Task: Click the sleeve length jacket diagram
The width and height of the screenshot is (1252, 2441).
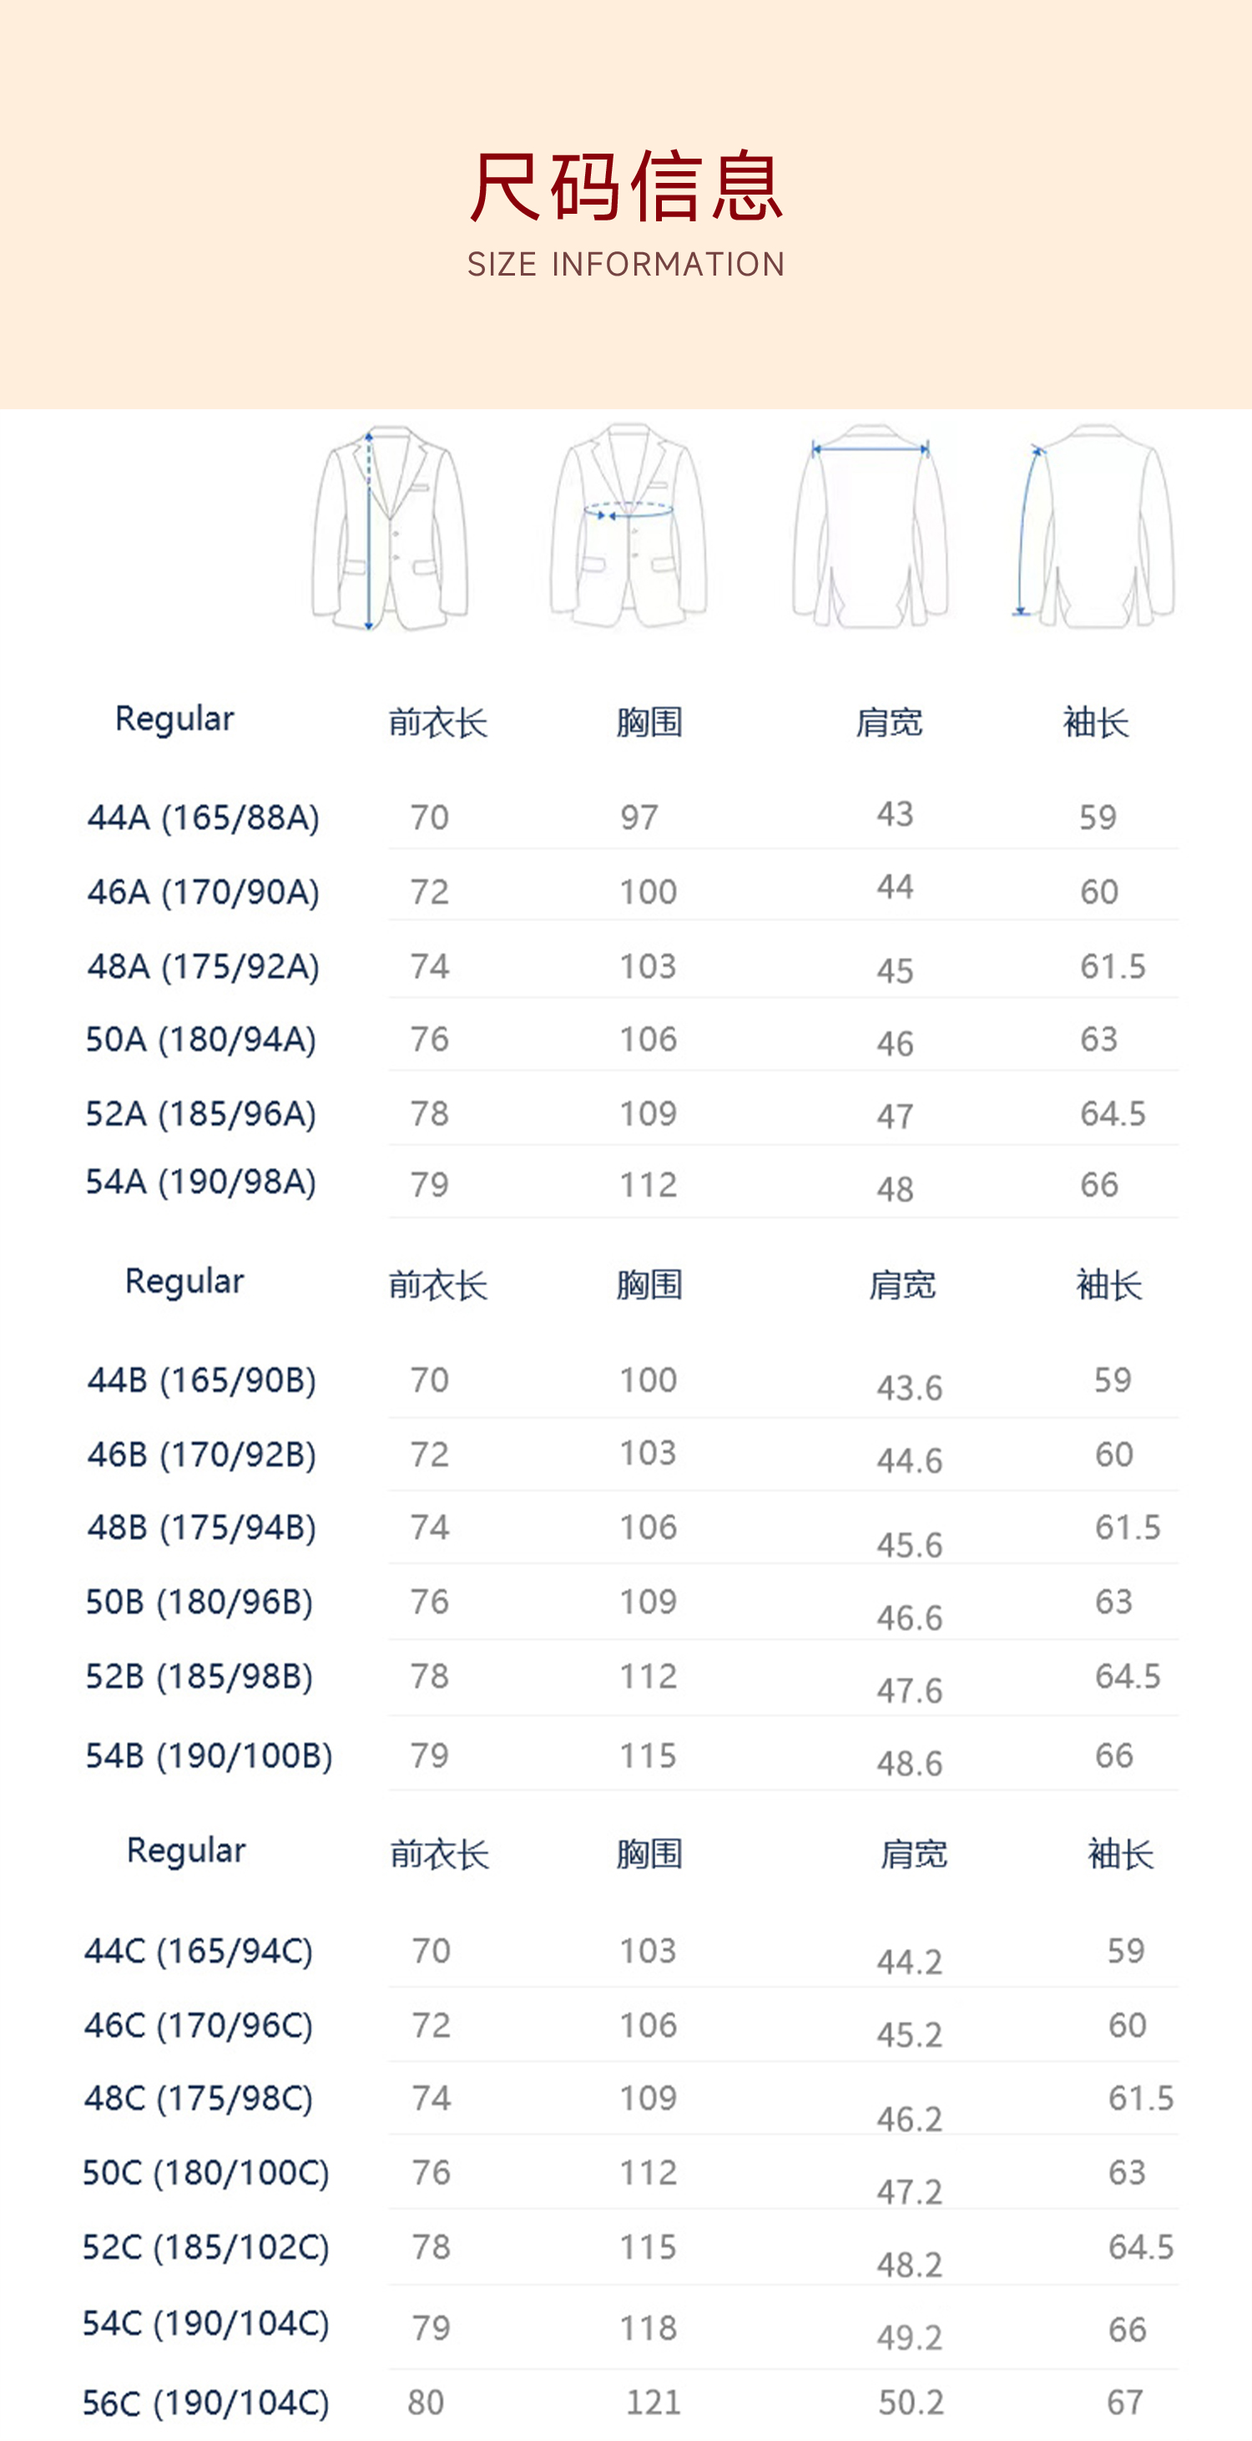Action: (1095, 526)
